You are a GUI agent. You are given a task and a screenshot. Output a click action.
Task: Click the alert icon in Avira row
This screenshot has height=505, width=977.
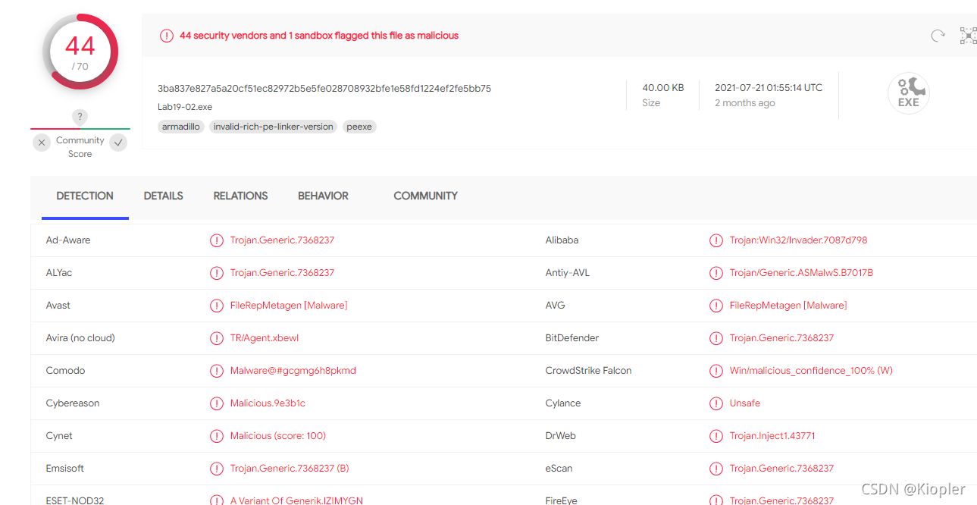(217, 338)
